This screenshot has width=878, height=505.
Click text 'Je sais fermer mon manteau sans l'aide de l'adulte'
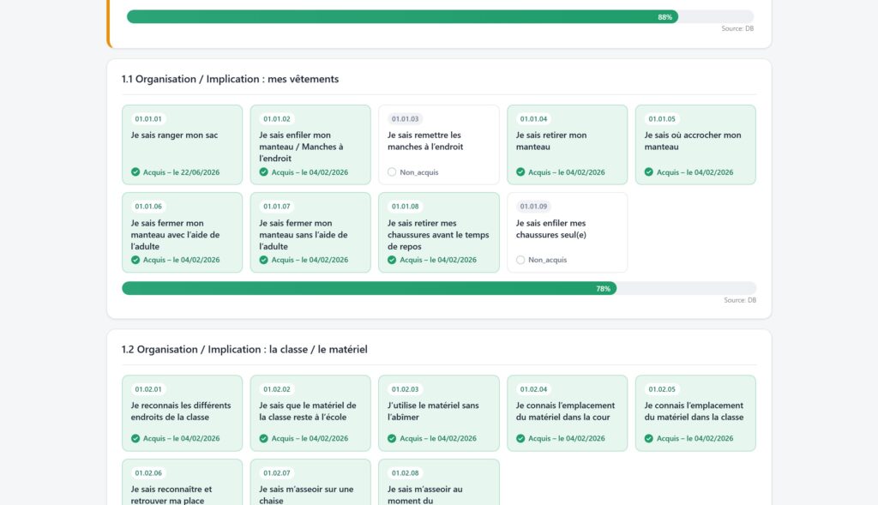point(304,235)
